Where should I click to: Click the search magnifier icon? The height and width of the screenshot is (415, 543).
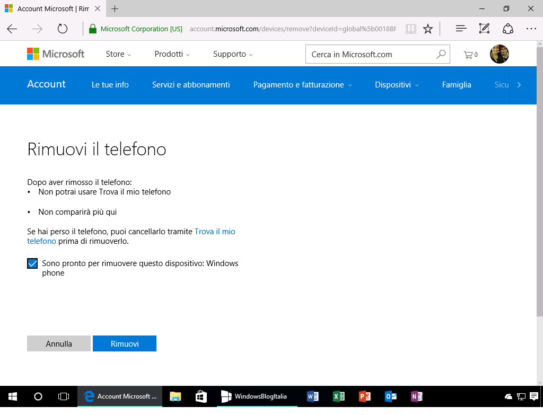tap(441, 54)
